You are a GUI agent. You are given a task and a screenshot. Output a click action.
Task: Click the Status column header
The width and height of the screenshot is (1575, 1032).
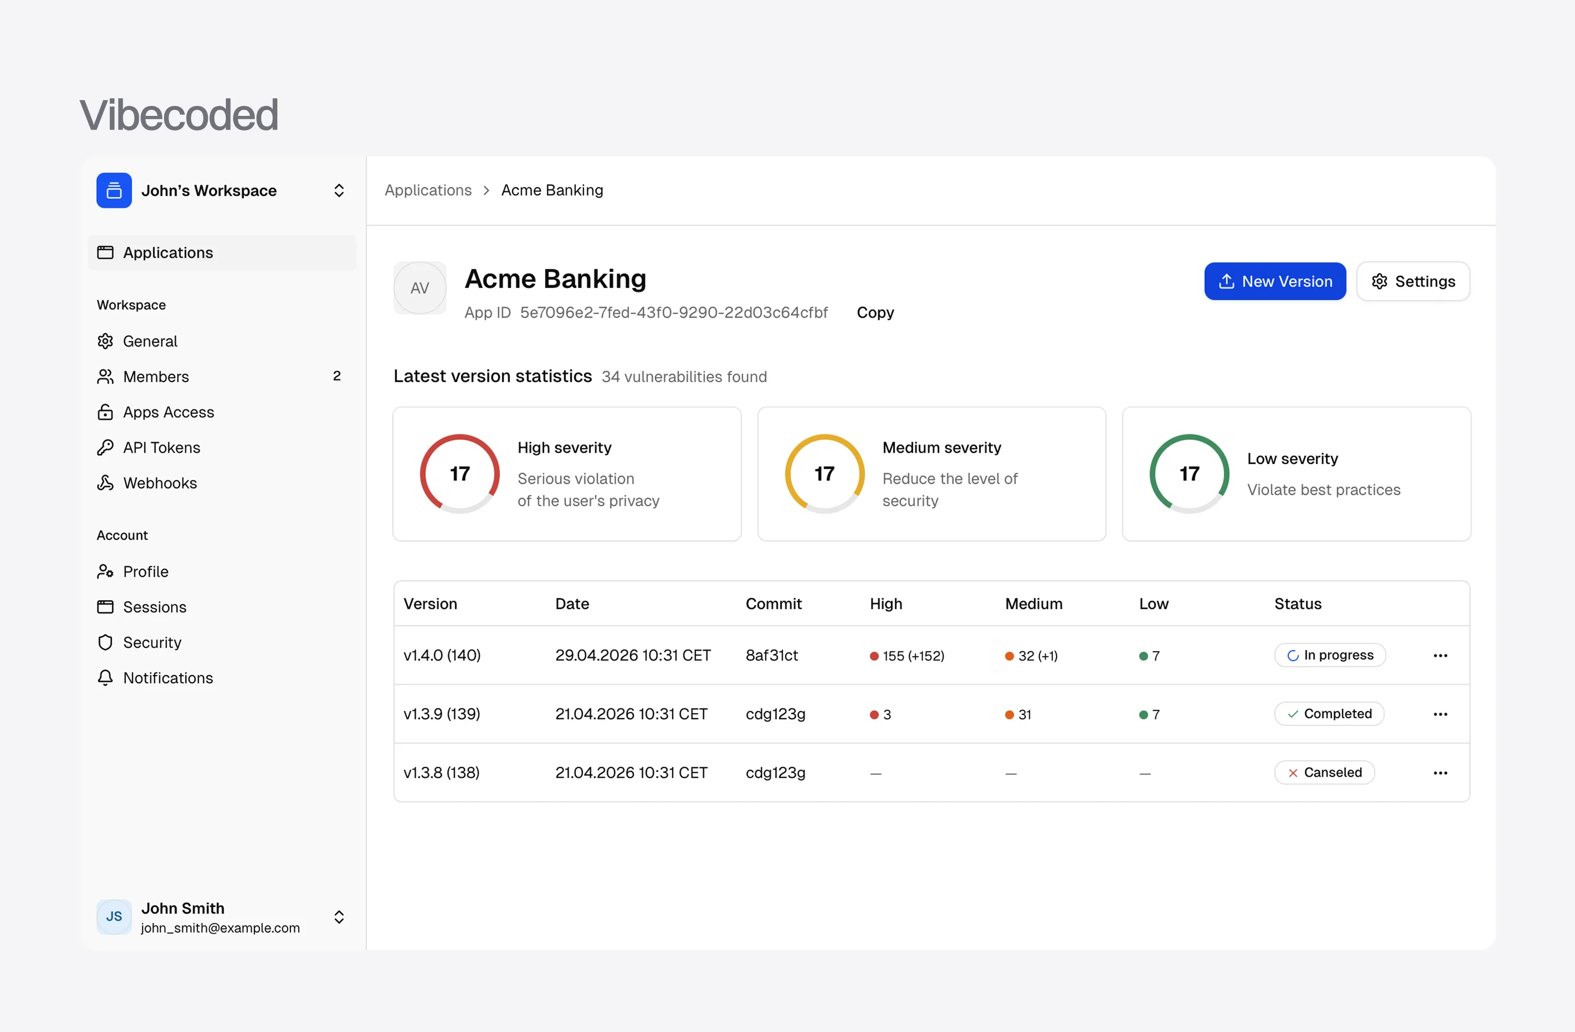tap(1298, 604)
